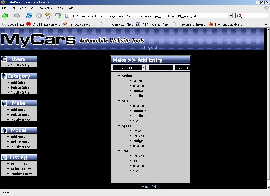Click Add Entry under Make

pyautogui.click(x=18, y=110)
